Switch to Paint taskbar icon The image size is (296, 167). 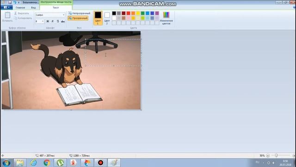point(114,163)
